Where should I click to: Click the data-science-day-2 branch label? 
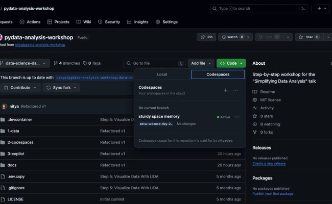coord(156,124)
